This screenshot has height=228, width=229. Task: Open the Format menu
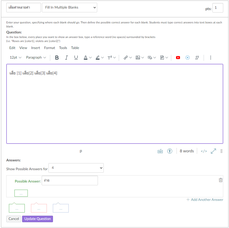(49, 48)
